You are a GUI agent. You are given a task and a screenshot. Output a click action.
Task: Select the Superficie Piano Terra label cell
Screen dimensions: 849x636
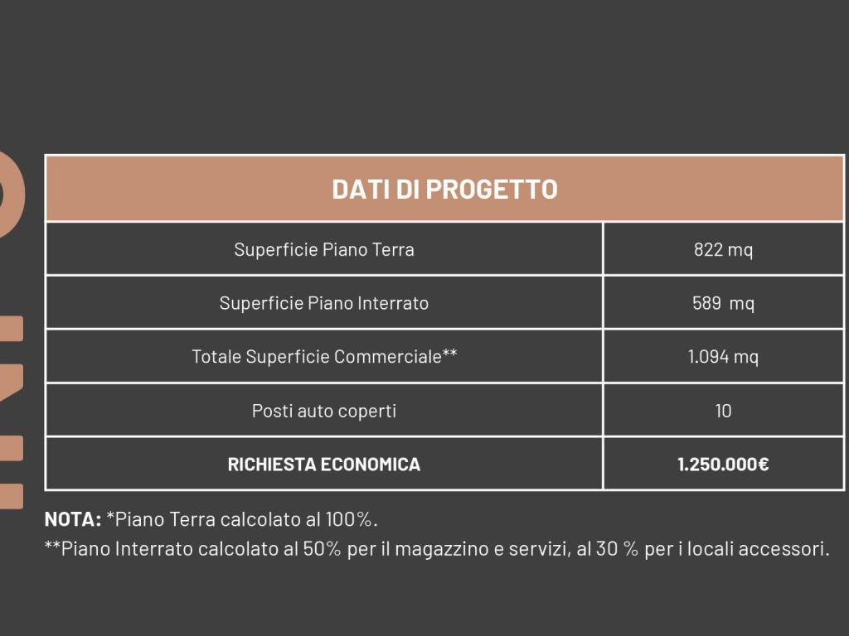(324, 249)
